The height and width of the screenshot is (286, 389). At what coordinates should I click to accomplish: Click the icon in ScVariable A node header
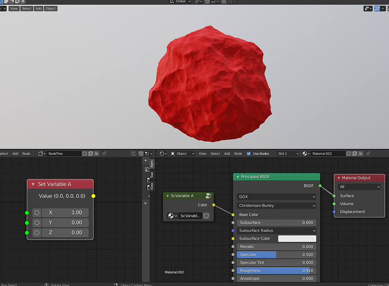click(x=208, y=196)
